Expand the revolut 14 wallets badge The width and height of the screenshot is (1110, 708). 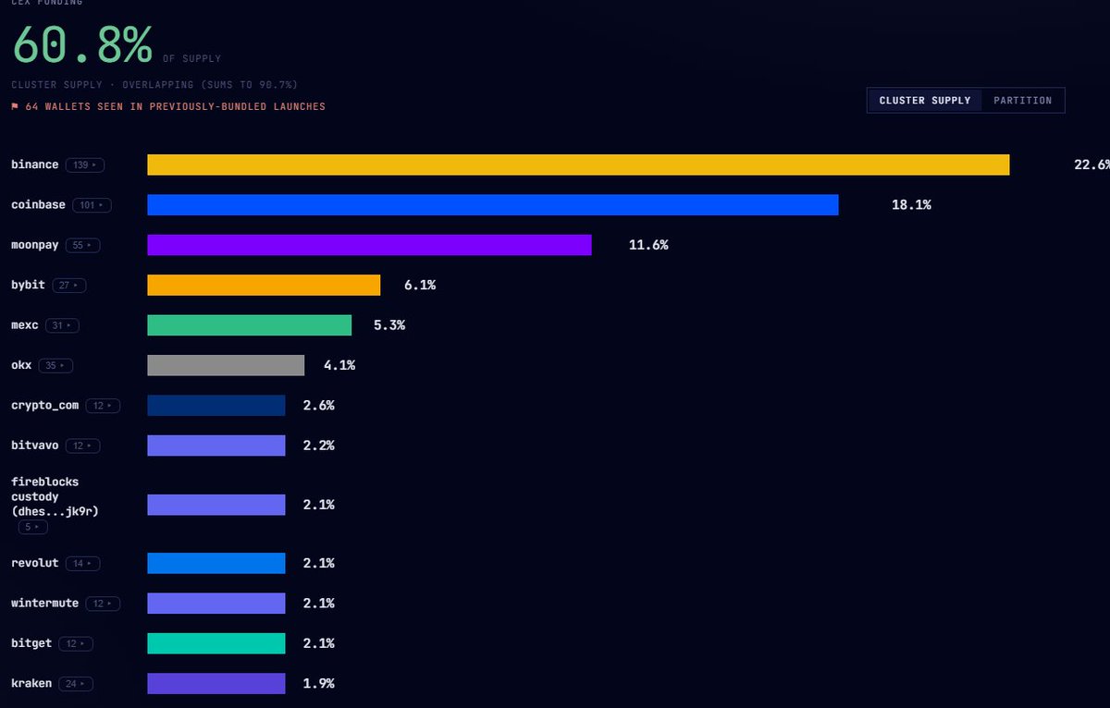(82, 563)
